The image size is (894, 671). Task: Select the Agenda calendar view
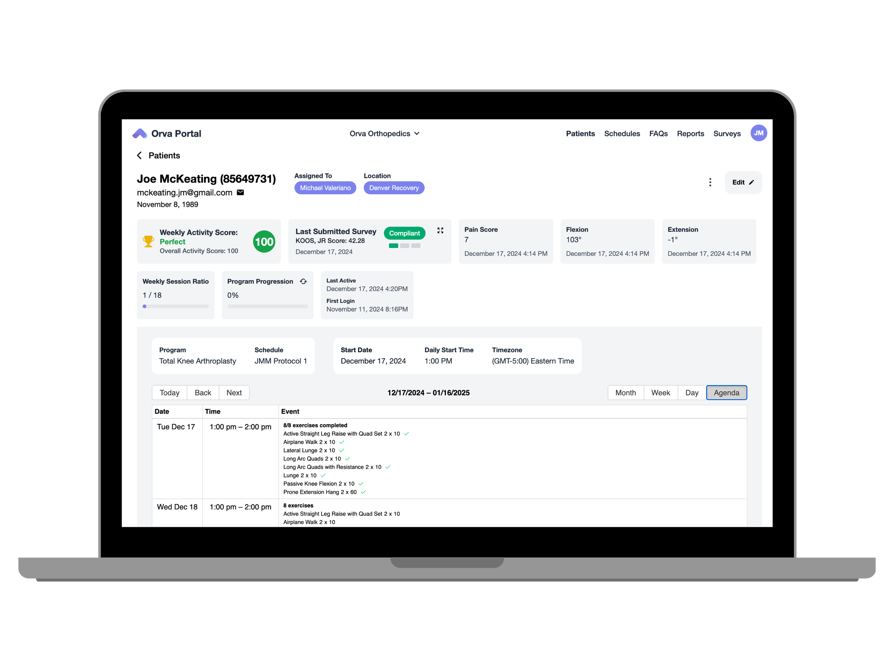[726, 393]
